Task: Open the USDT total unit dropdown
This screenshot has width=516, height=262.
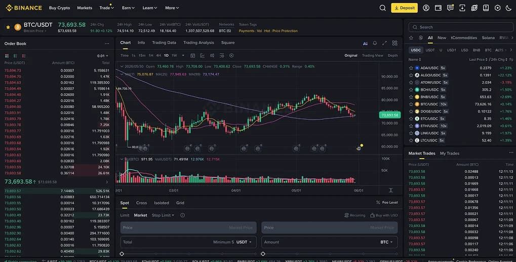Action: [x=244, y=242]
